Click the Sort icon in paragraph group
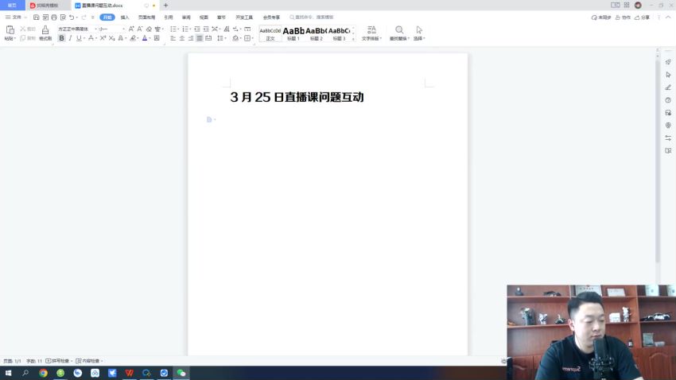 coord(227,29)
